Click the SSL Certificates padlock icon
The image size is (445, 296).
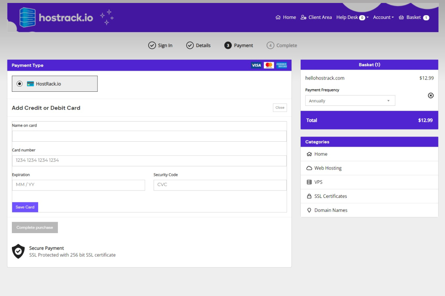coord(309,196)
